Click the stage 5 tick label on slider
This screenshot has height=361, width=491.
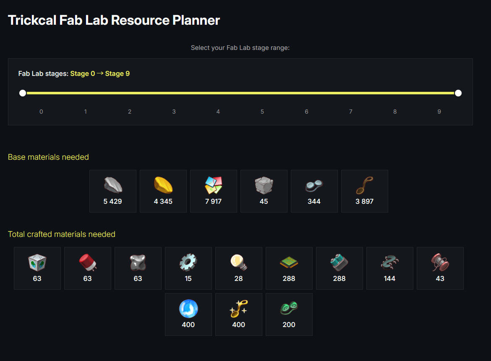coord(262,112)
